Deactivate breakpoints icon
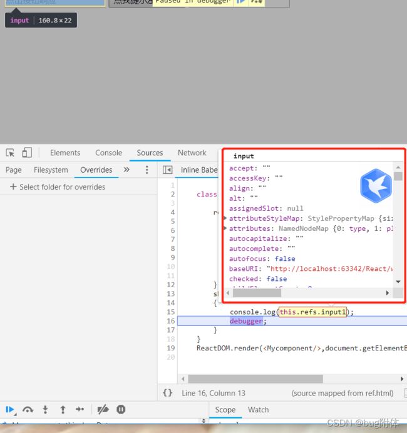The image size is (407, 433). click(103, 409)
